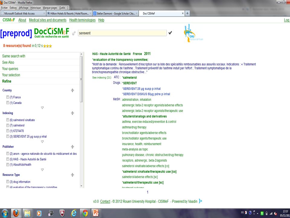Expand Publisher facet with plus icon

tap(72, 147)
